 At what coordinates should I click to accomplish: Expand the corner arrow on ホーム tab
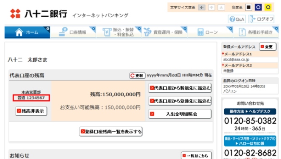(48, 29)
